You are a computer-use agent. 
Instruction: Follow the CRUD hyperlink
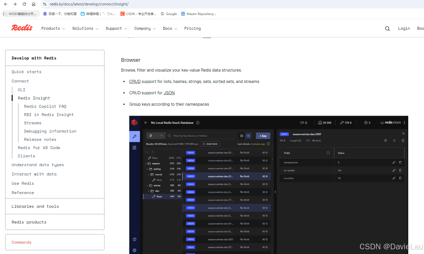135,81
